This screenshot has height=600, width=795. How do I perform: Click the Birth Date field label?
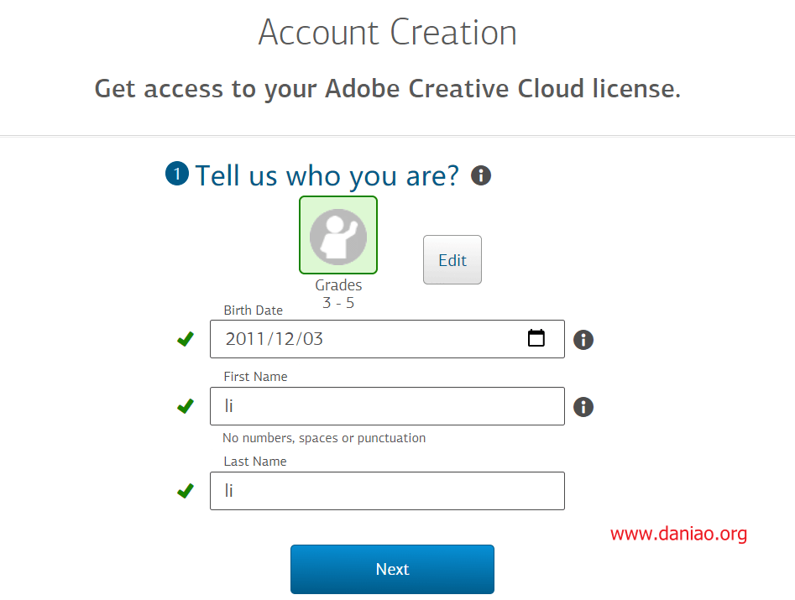pos(253,310)
